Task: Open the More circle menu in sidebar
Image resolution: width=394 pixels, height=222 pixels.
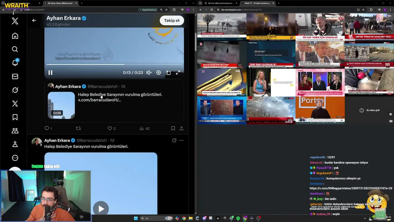Action: [15, 158]
